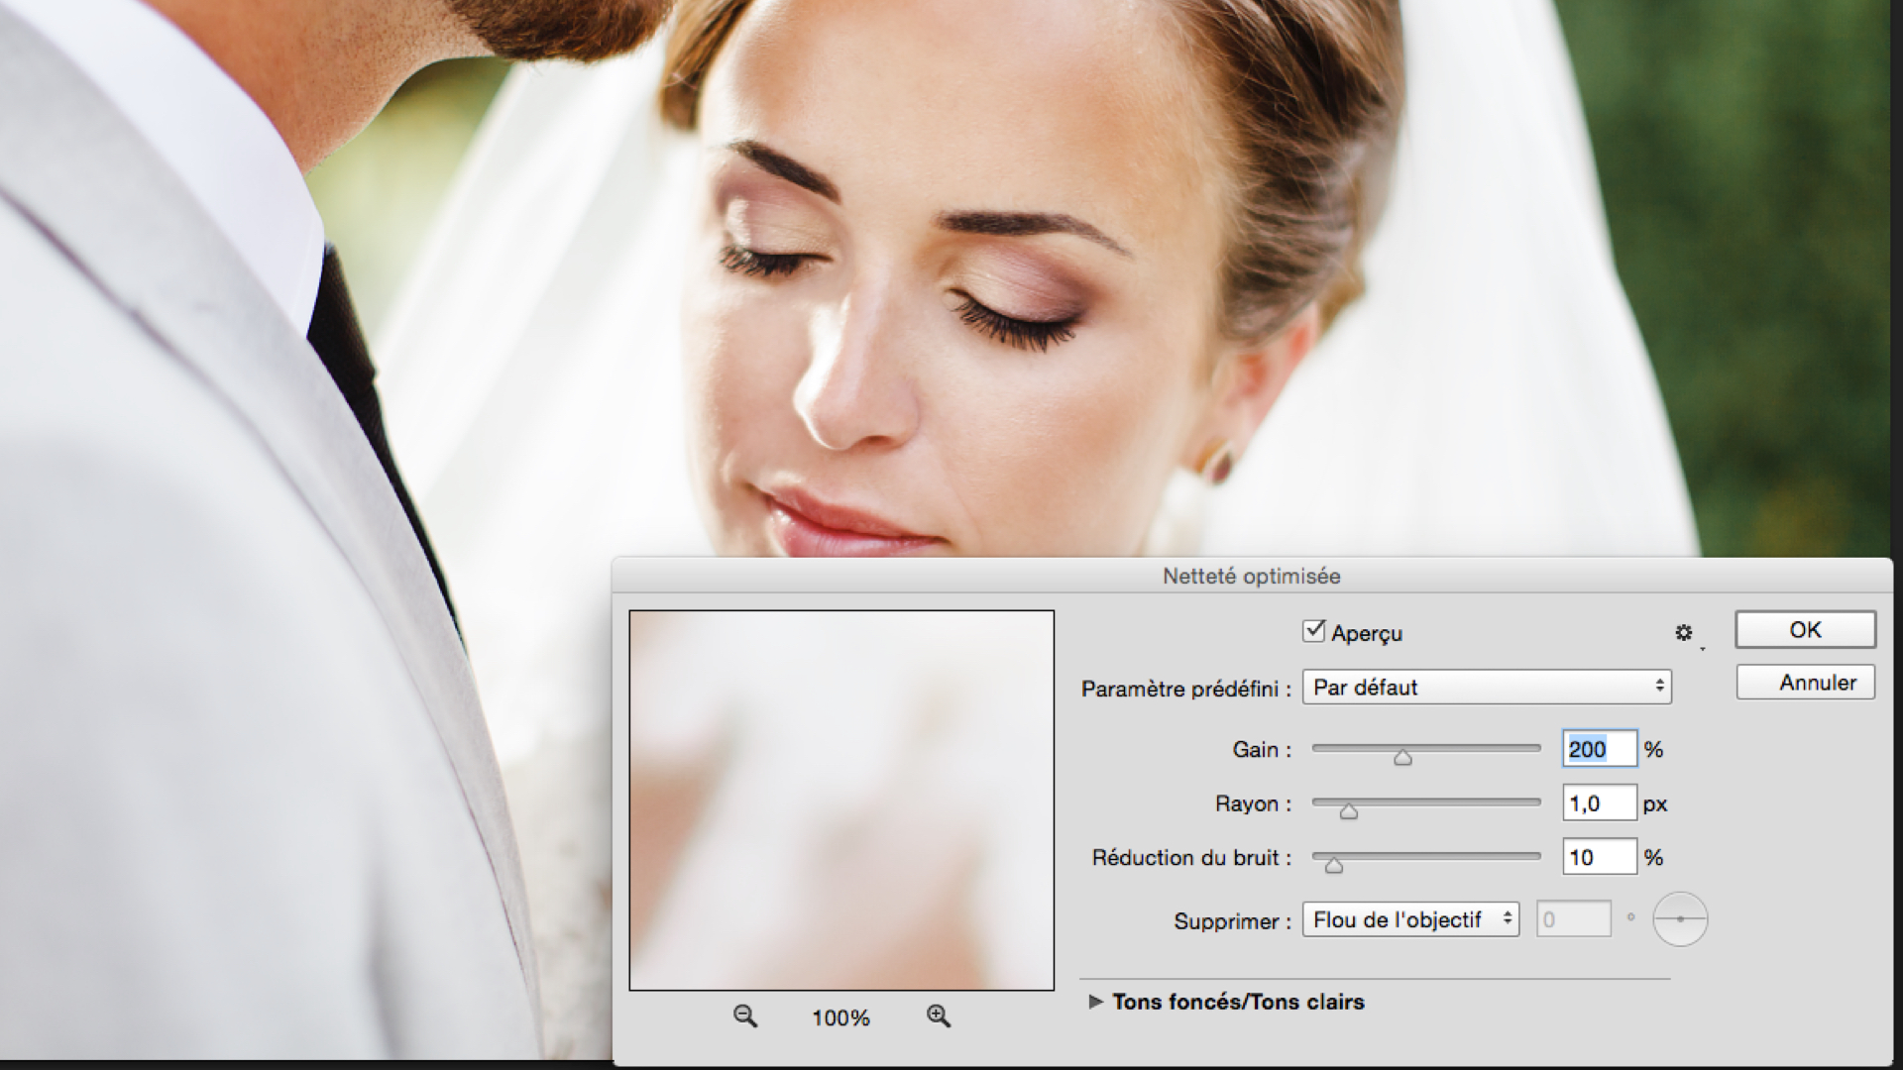Viewport: 1903px width, 1070px height.
Task: Toggle the Aperçu checkbox
Action: pos(1314,631)
